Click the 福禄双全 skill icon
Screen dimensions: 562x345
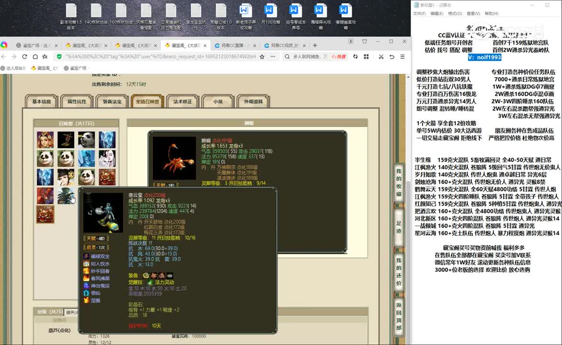[x=86, y=256]
